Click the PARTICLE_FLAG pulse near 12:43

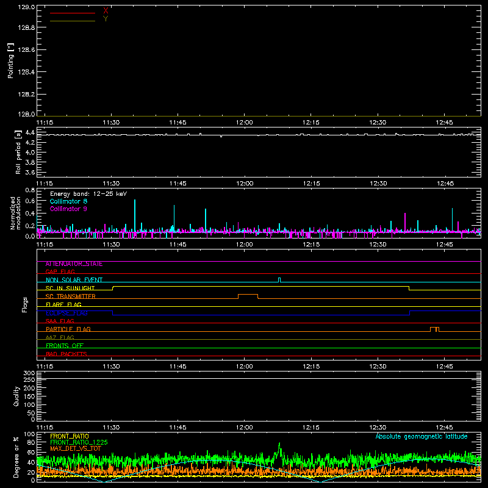[434, 329]
